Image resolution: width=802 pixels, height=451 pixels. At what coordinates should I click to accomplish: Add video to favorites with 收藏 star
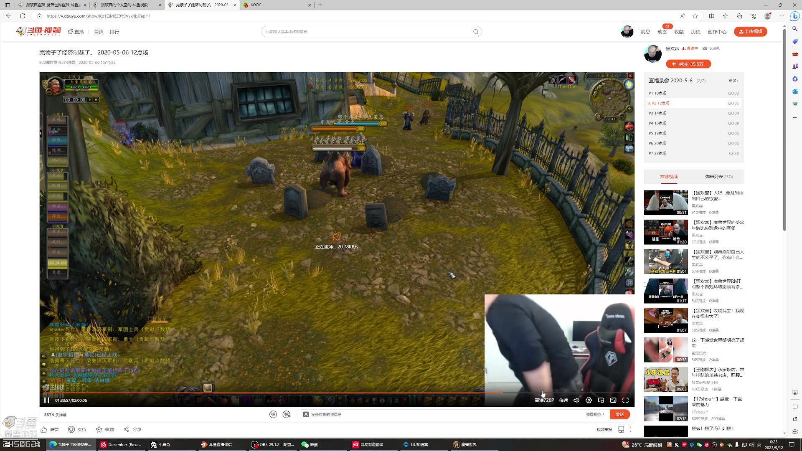pos(105,429)
